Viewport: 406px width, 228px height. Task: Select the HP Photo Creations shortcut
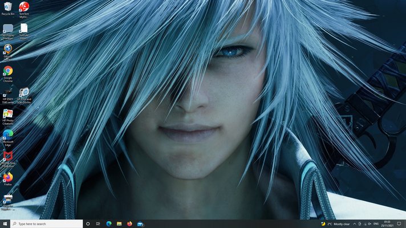pos(8,117)
